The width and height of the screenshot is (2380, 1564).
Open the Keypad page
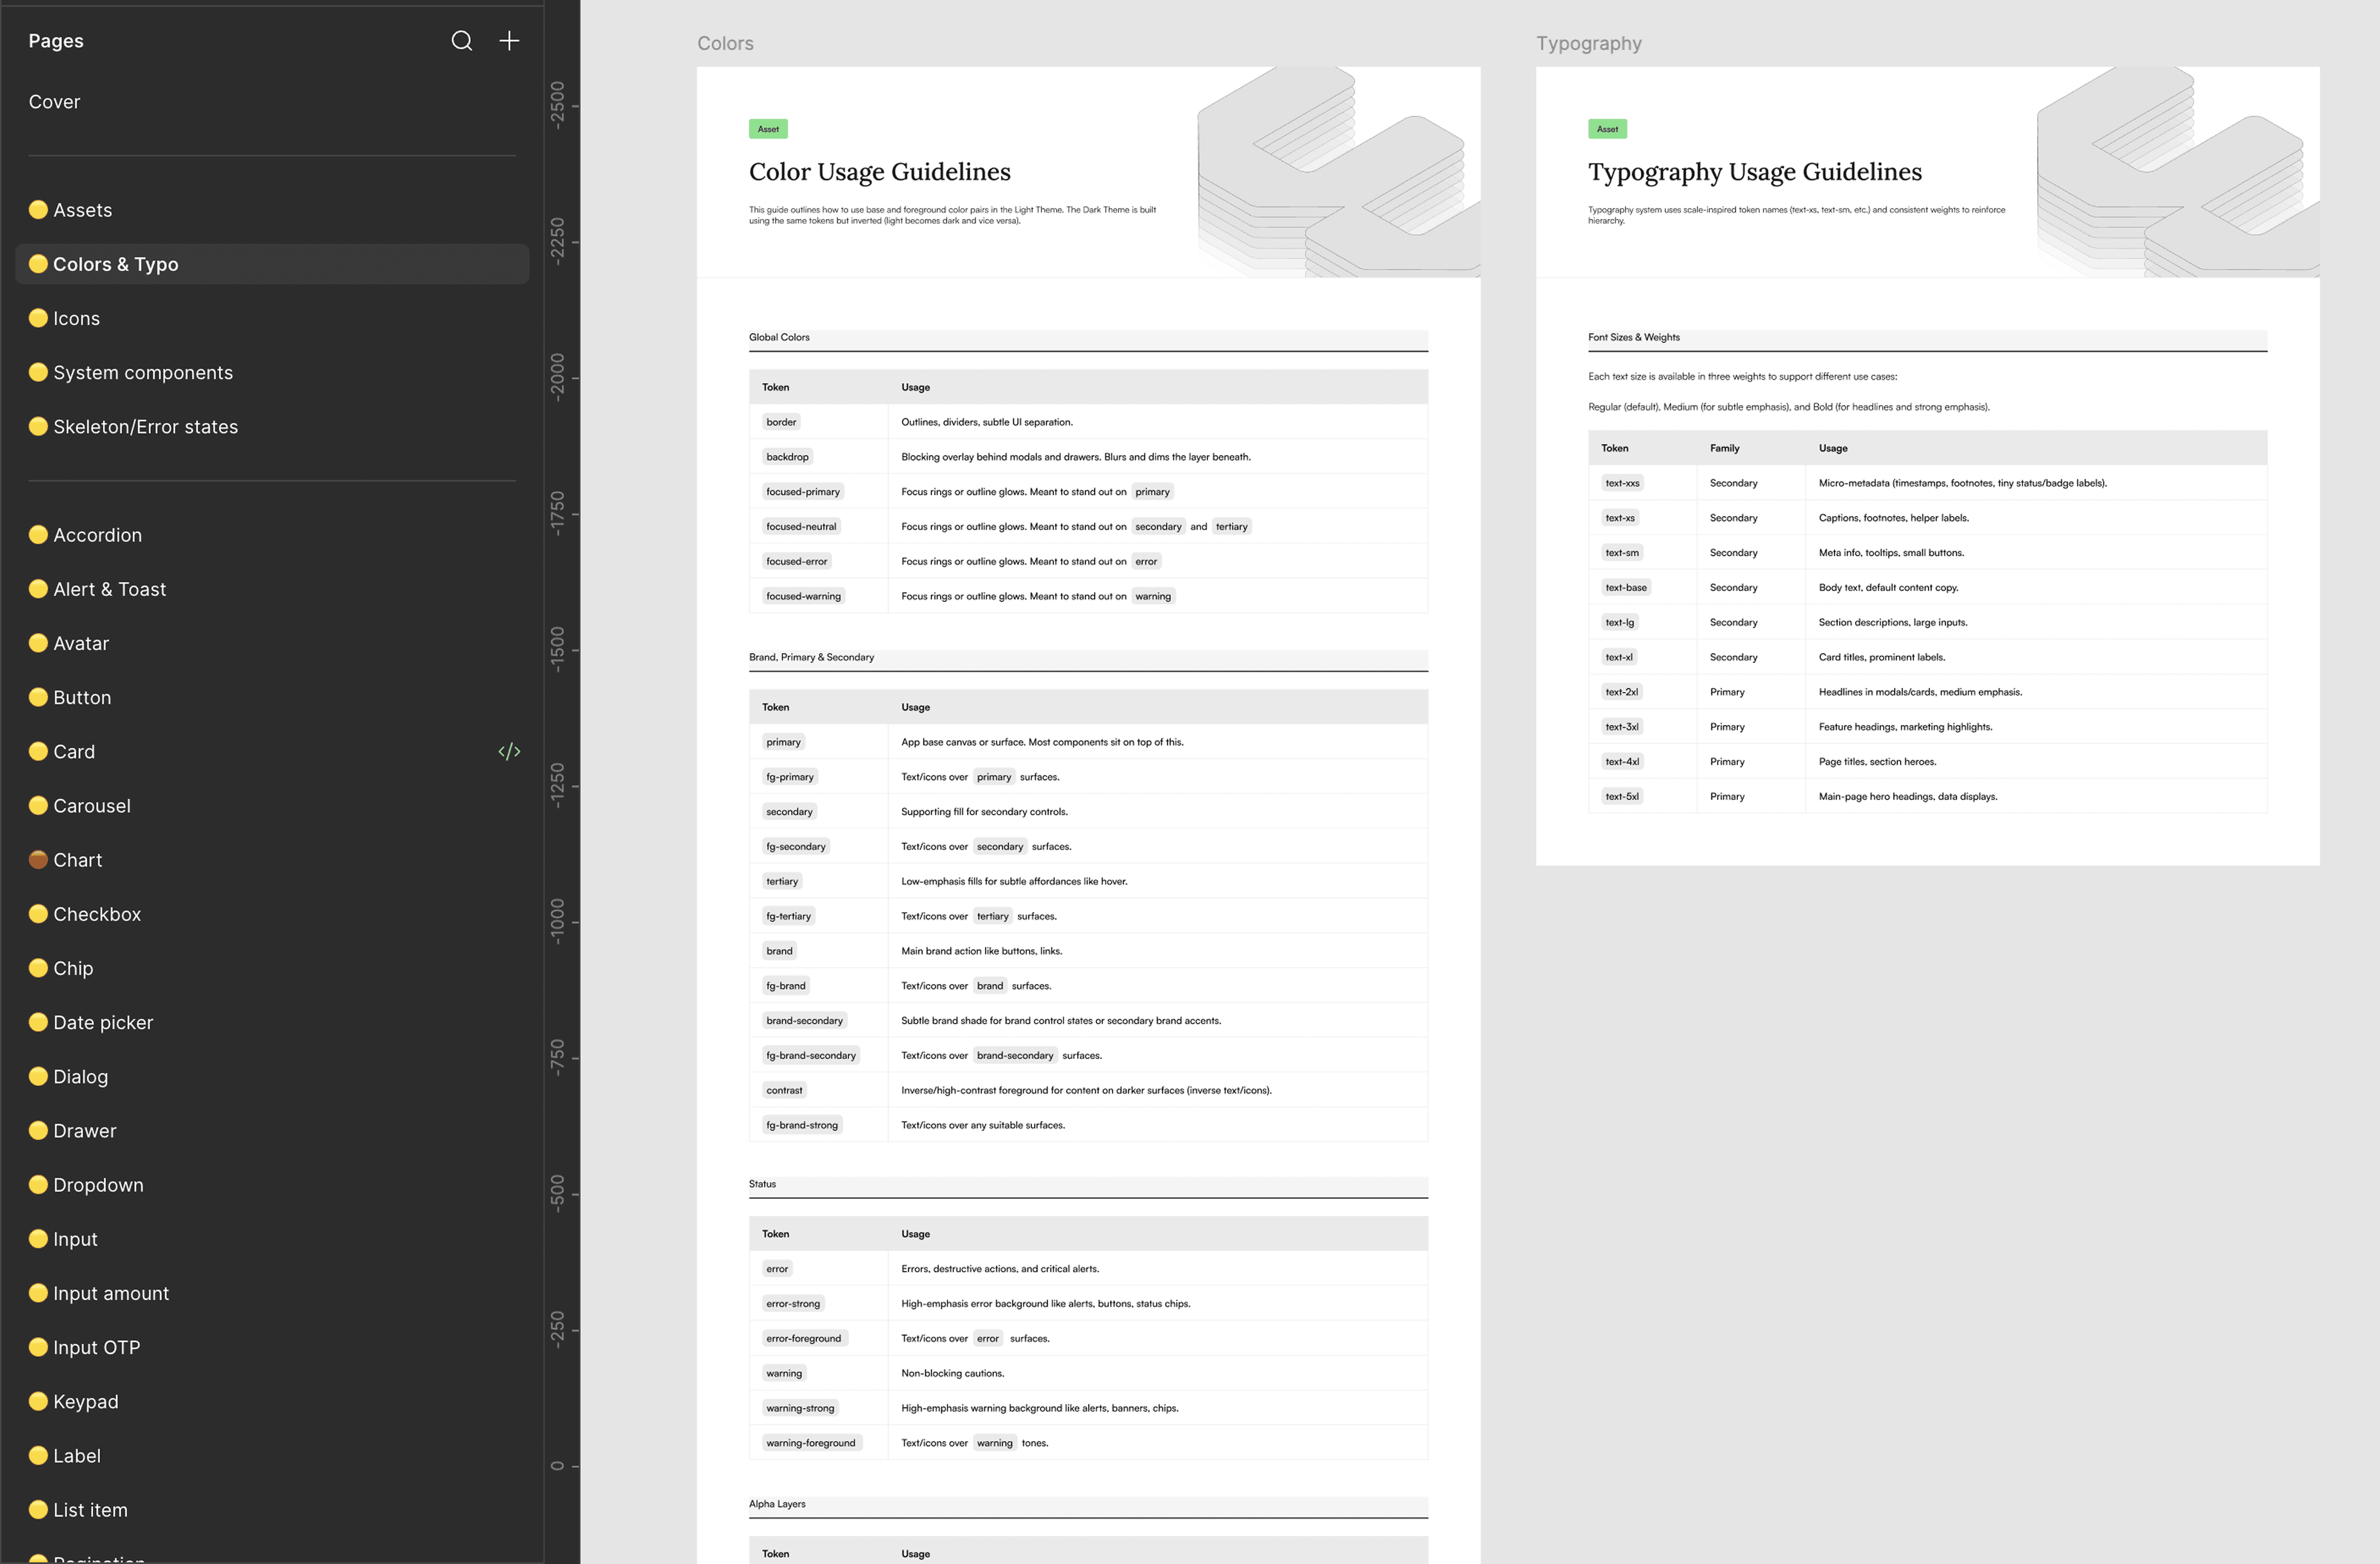[x=272, y=1402]
